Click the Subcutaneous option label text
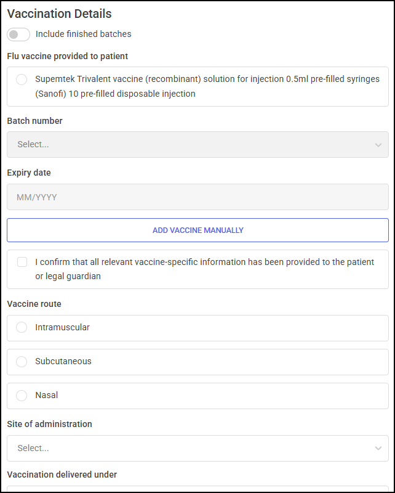The width and height of the screenshot is (395, 493). 63,361
